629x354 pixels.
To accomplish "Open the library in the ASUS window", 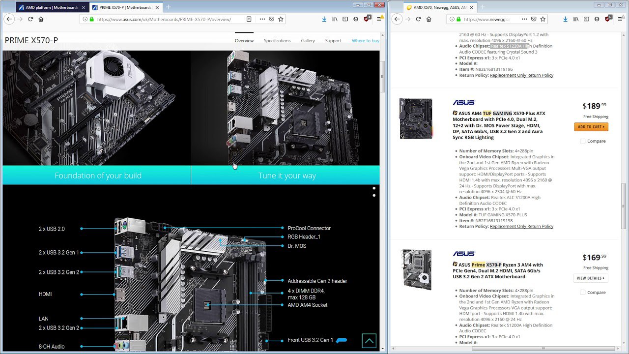I will coord(335,19).
